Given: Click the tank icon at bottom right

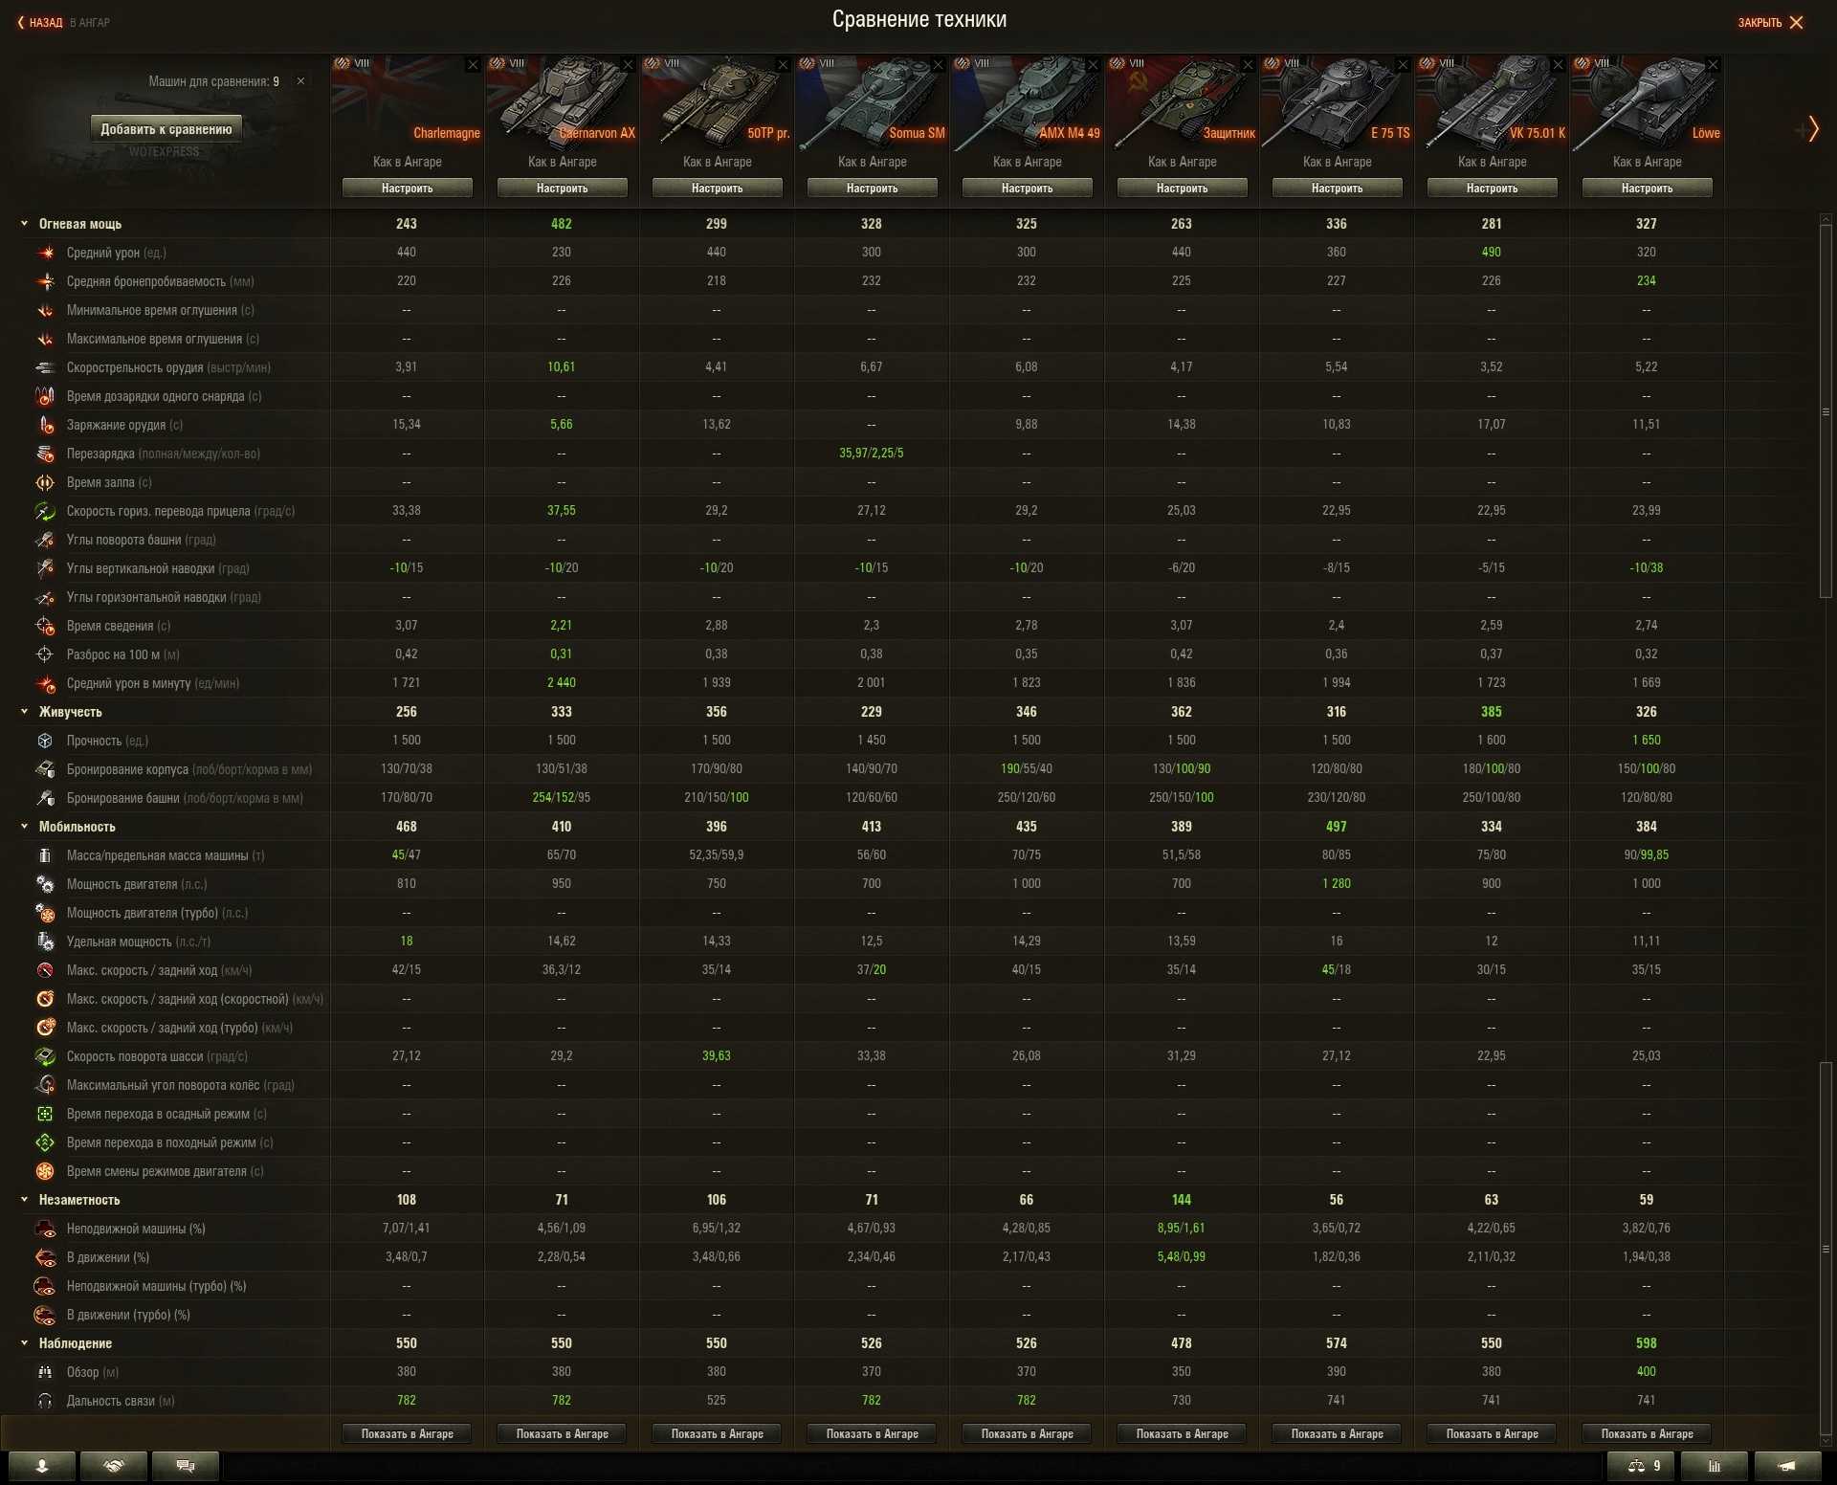Looking at the screenshot, I should [x=1787, y=1466].
